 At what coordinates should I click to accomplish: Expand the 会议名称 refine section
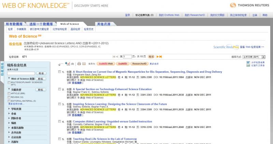tap(9, 137)
